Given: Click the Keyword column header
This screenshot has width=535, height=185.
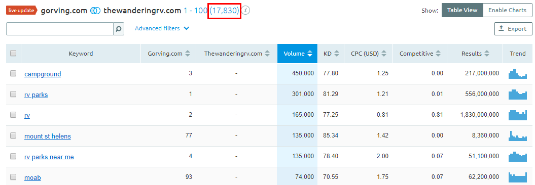Looking at the screenshot, I should 81,54.
